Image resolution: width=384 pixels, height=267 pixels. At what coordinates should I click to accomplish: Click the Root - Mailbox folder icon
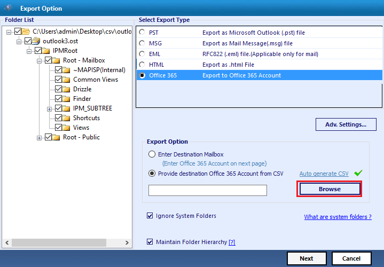point(56,60)
